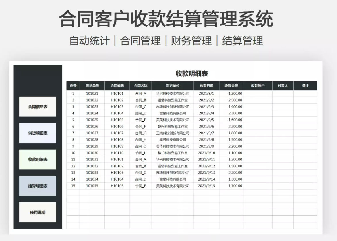This screenshot has height=241, width=337.
Task: Select the amount cell 2,300.00
Action: (231, 113)
